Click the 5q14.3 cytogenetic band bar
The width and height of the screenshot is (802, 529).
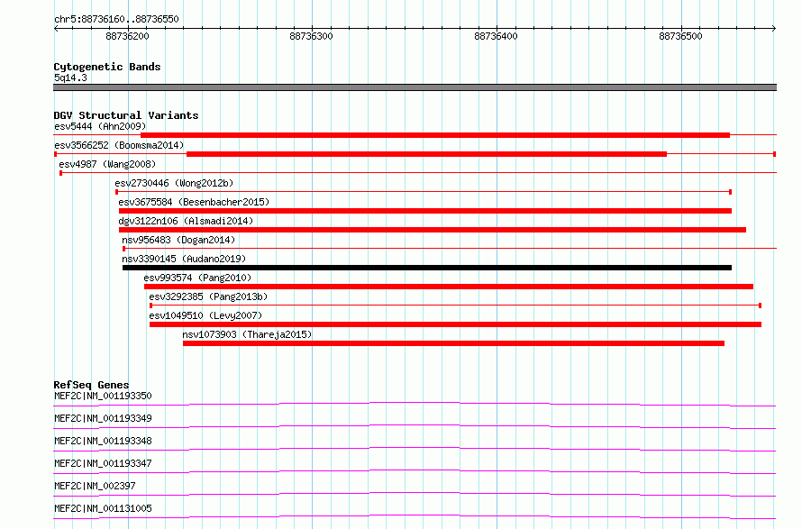(x=415, y=87)
